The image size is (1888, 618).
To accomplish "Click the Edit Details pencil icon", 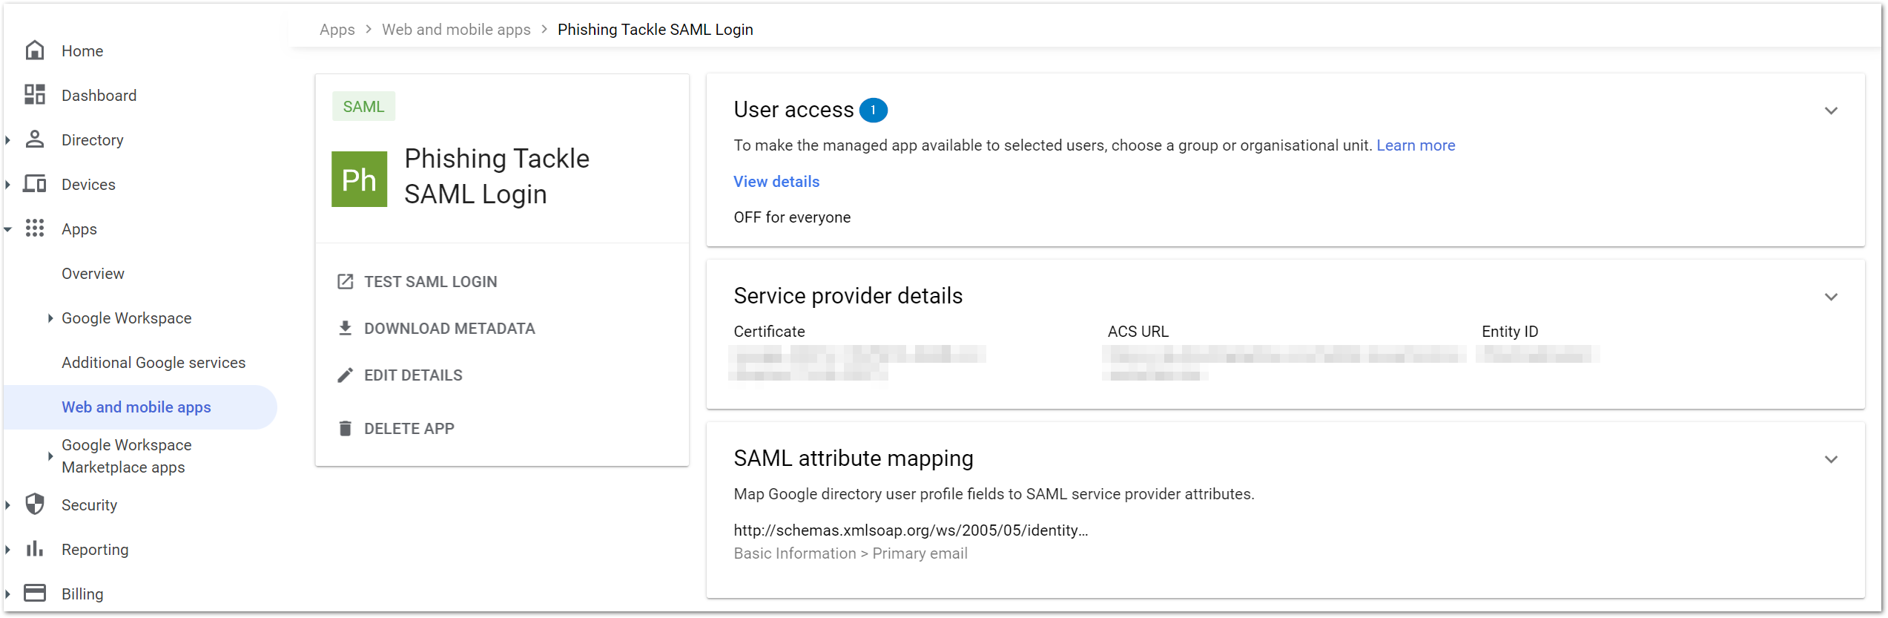I will click(345, 375).
